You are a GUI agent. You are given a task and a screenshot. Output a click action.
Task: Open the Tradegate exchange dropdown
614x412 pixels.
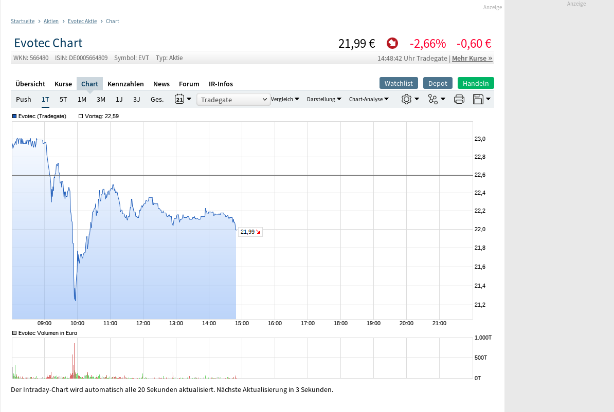234,99
